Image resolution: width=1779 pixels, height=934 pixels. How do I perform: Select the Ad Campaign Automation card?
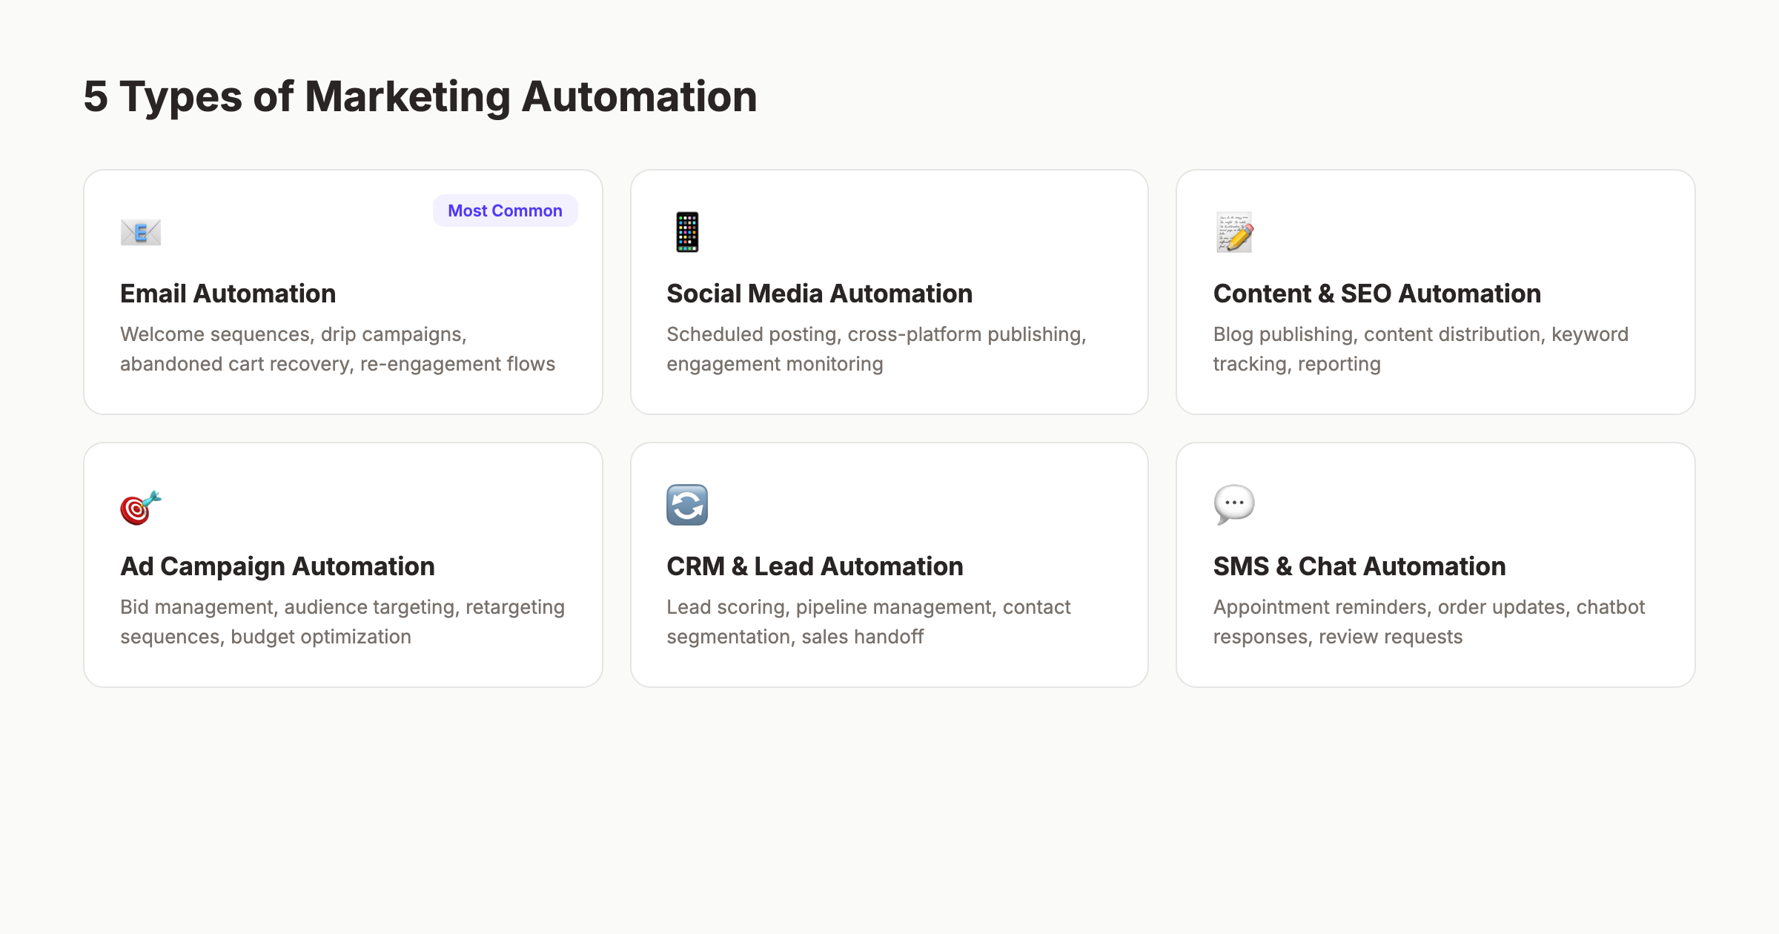[342, 565]
